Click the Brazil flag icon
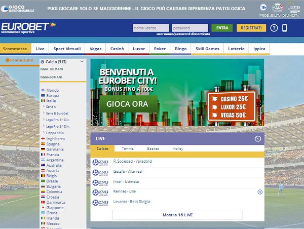Image resolution: width=304 pixels, height=229 pixels. (x=43, y=181)
